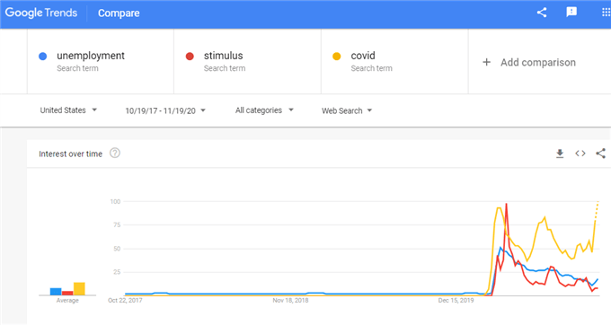Expand the All categories dropdown
Viewport: 611px width, 325px height.
(264, 110)
